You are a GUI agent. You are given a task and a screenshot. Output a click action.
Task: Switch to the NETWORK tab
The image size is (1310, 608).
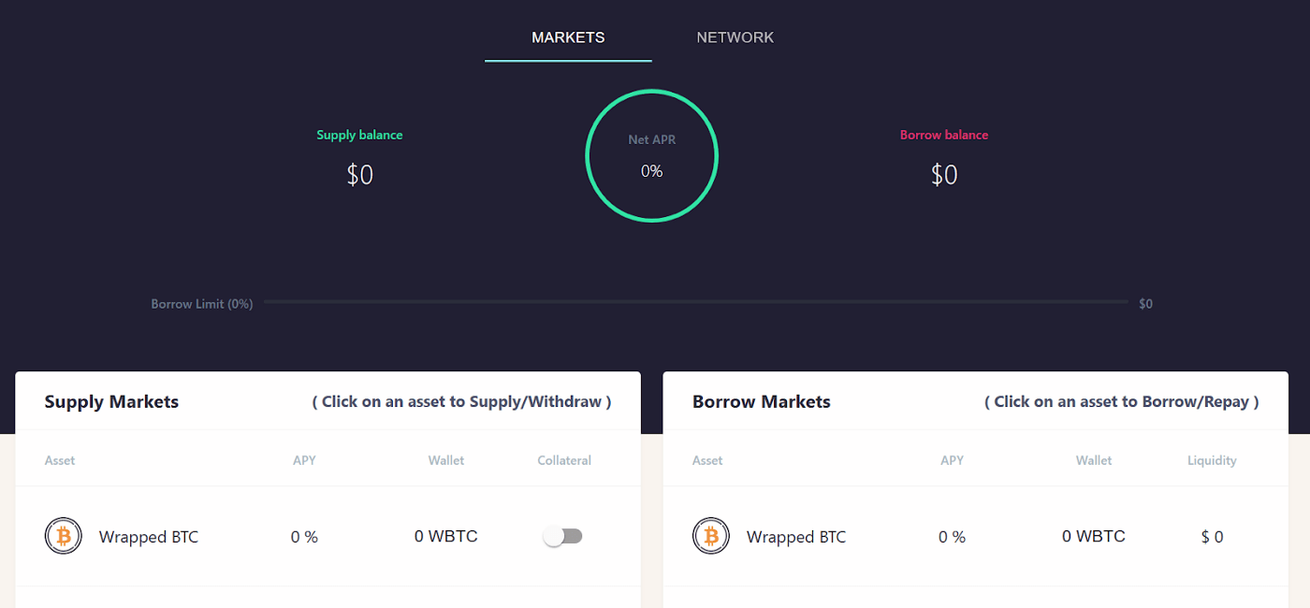[x=735, y=36]
